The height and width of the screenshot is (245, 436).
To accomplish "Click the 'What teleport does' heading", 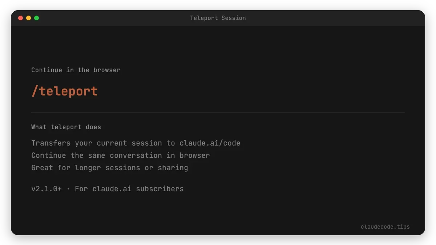I will point(66,127).
